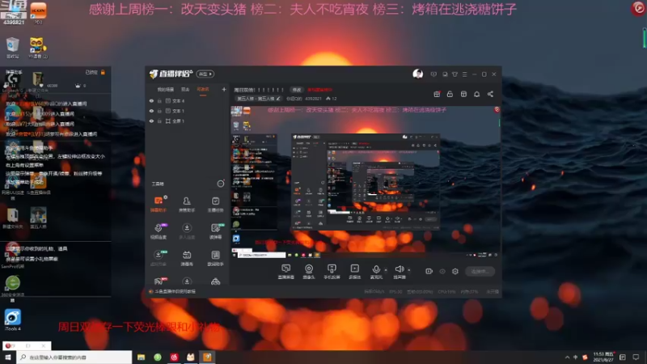The image size is (647, 364).
Task: Select the 全屏 1 source row
Action: [187, 121]
